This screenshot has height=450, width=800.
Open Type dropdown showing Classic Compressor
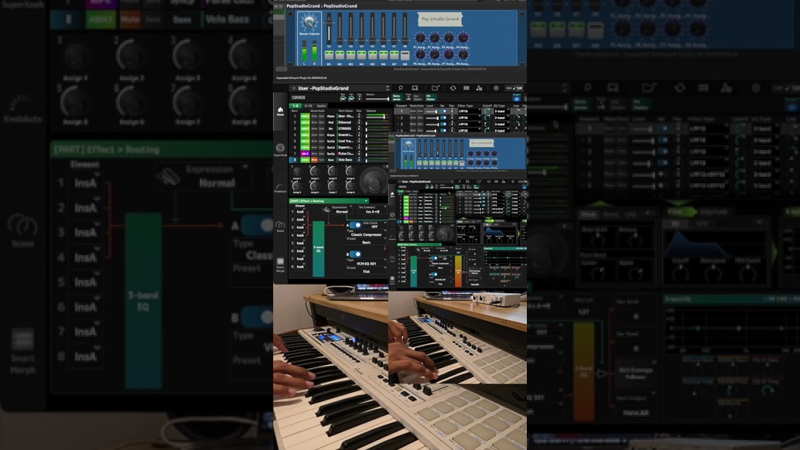366,233
